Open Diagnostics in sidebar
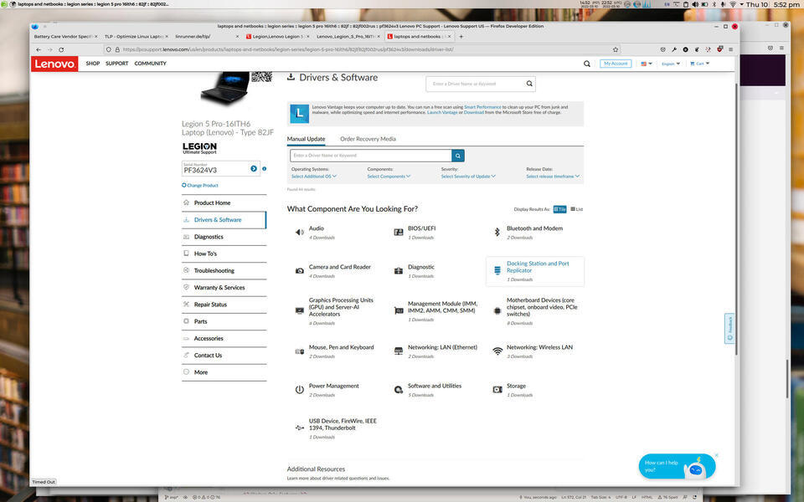804x502 pixels. 224,237
